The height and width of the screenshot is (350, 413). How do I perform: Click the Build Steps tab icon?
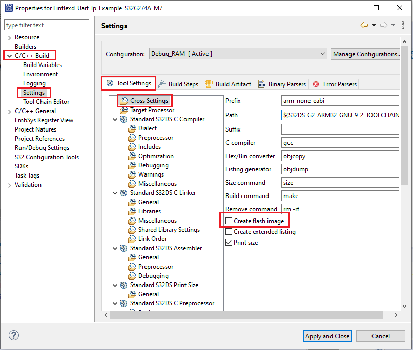[x=162, y=84]
